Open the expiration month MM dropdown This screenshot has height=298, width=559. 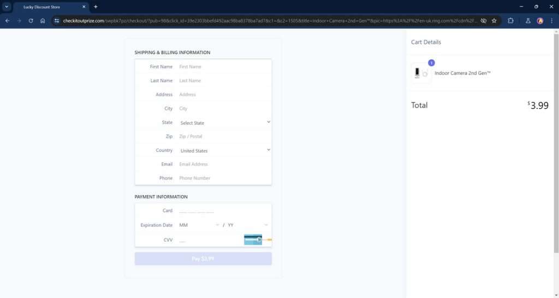(x=199, y=225)
